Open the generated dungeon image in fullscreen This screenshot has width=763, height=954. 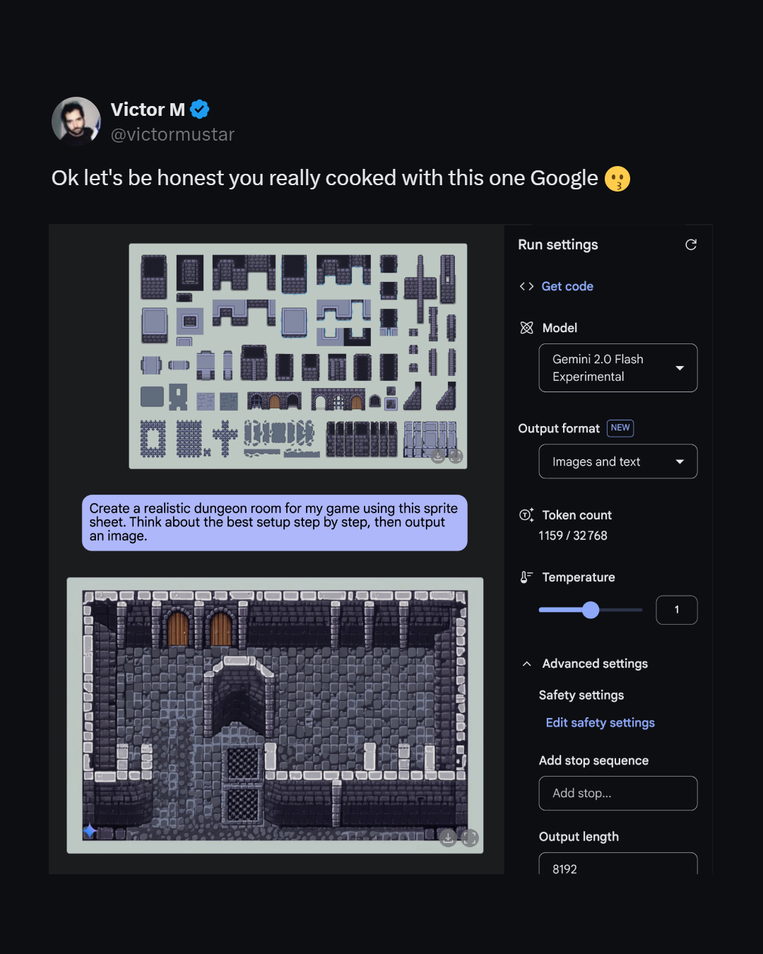tap(470, 838)
